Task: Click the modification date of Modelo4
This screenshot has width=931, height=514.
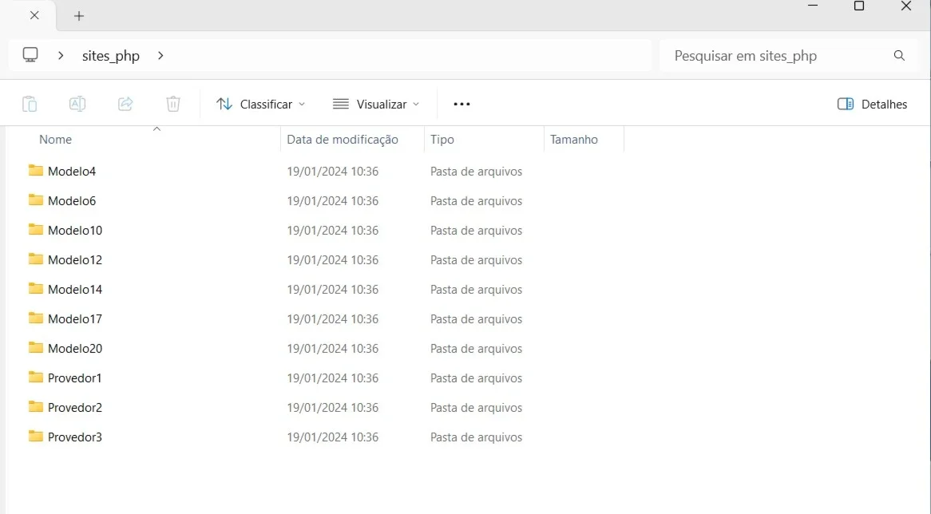Action: (332, 172)
